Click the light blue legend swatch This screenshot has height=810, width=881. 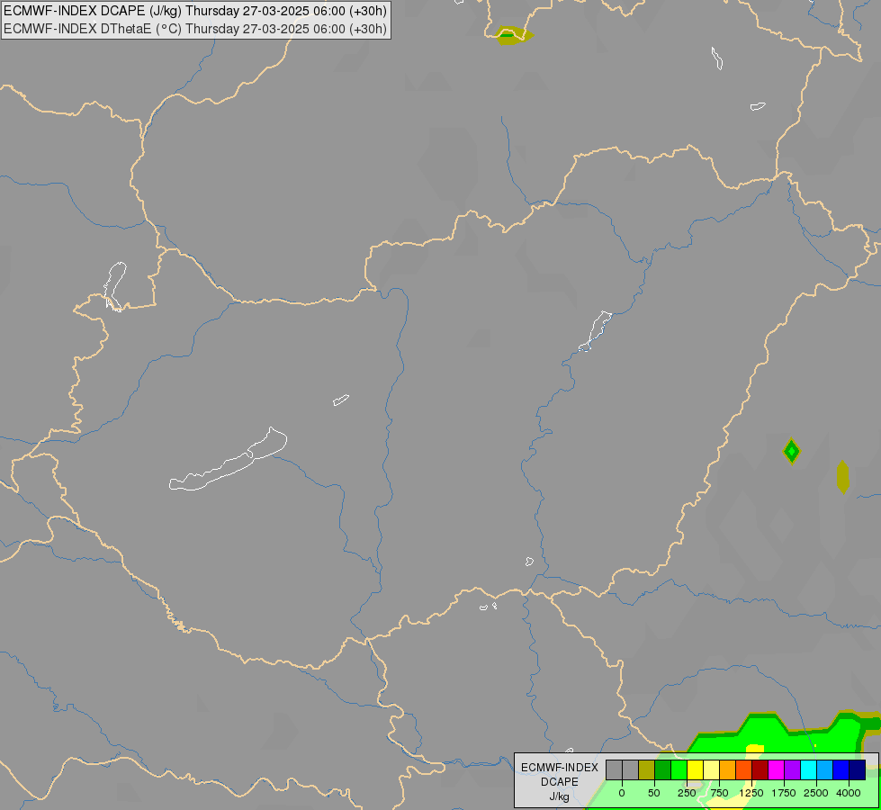point(825,770)
